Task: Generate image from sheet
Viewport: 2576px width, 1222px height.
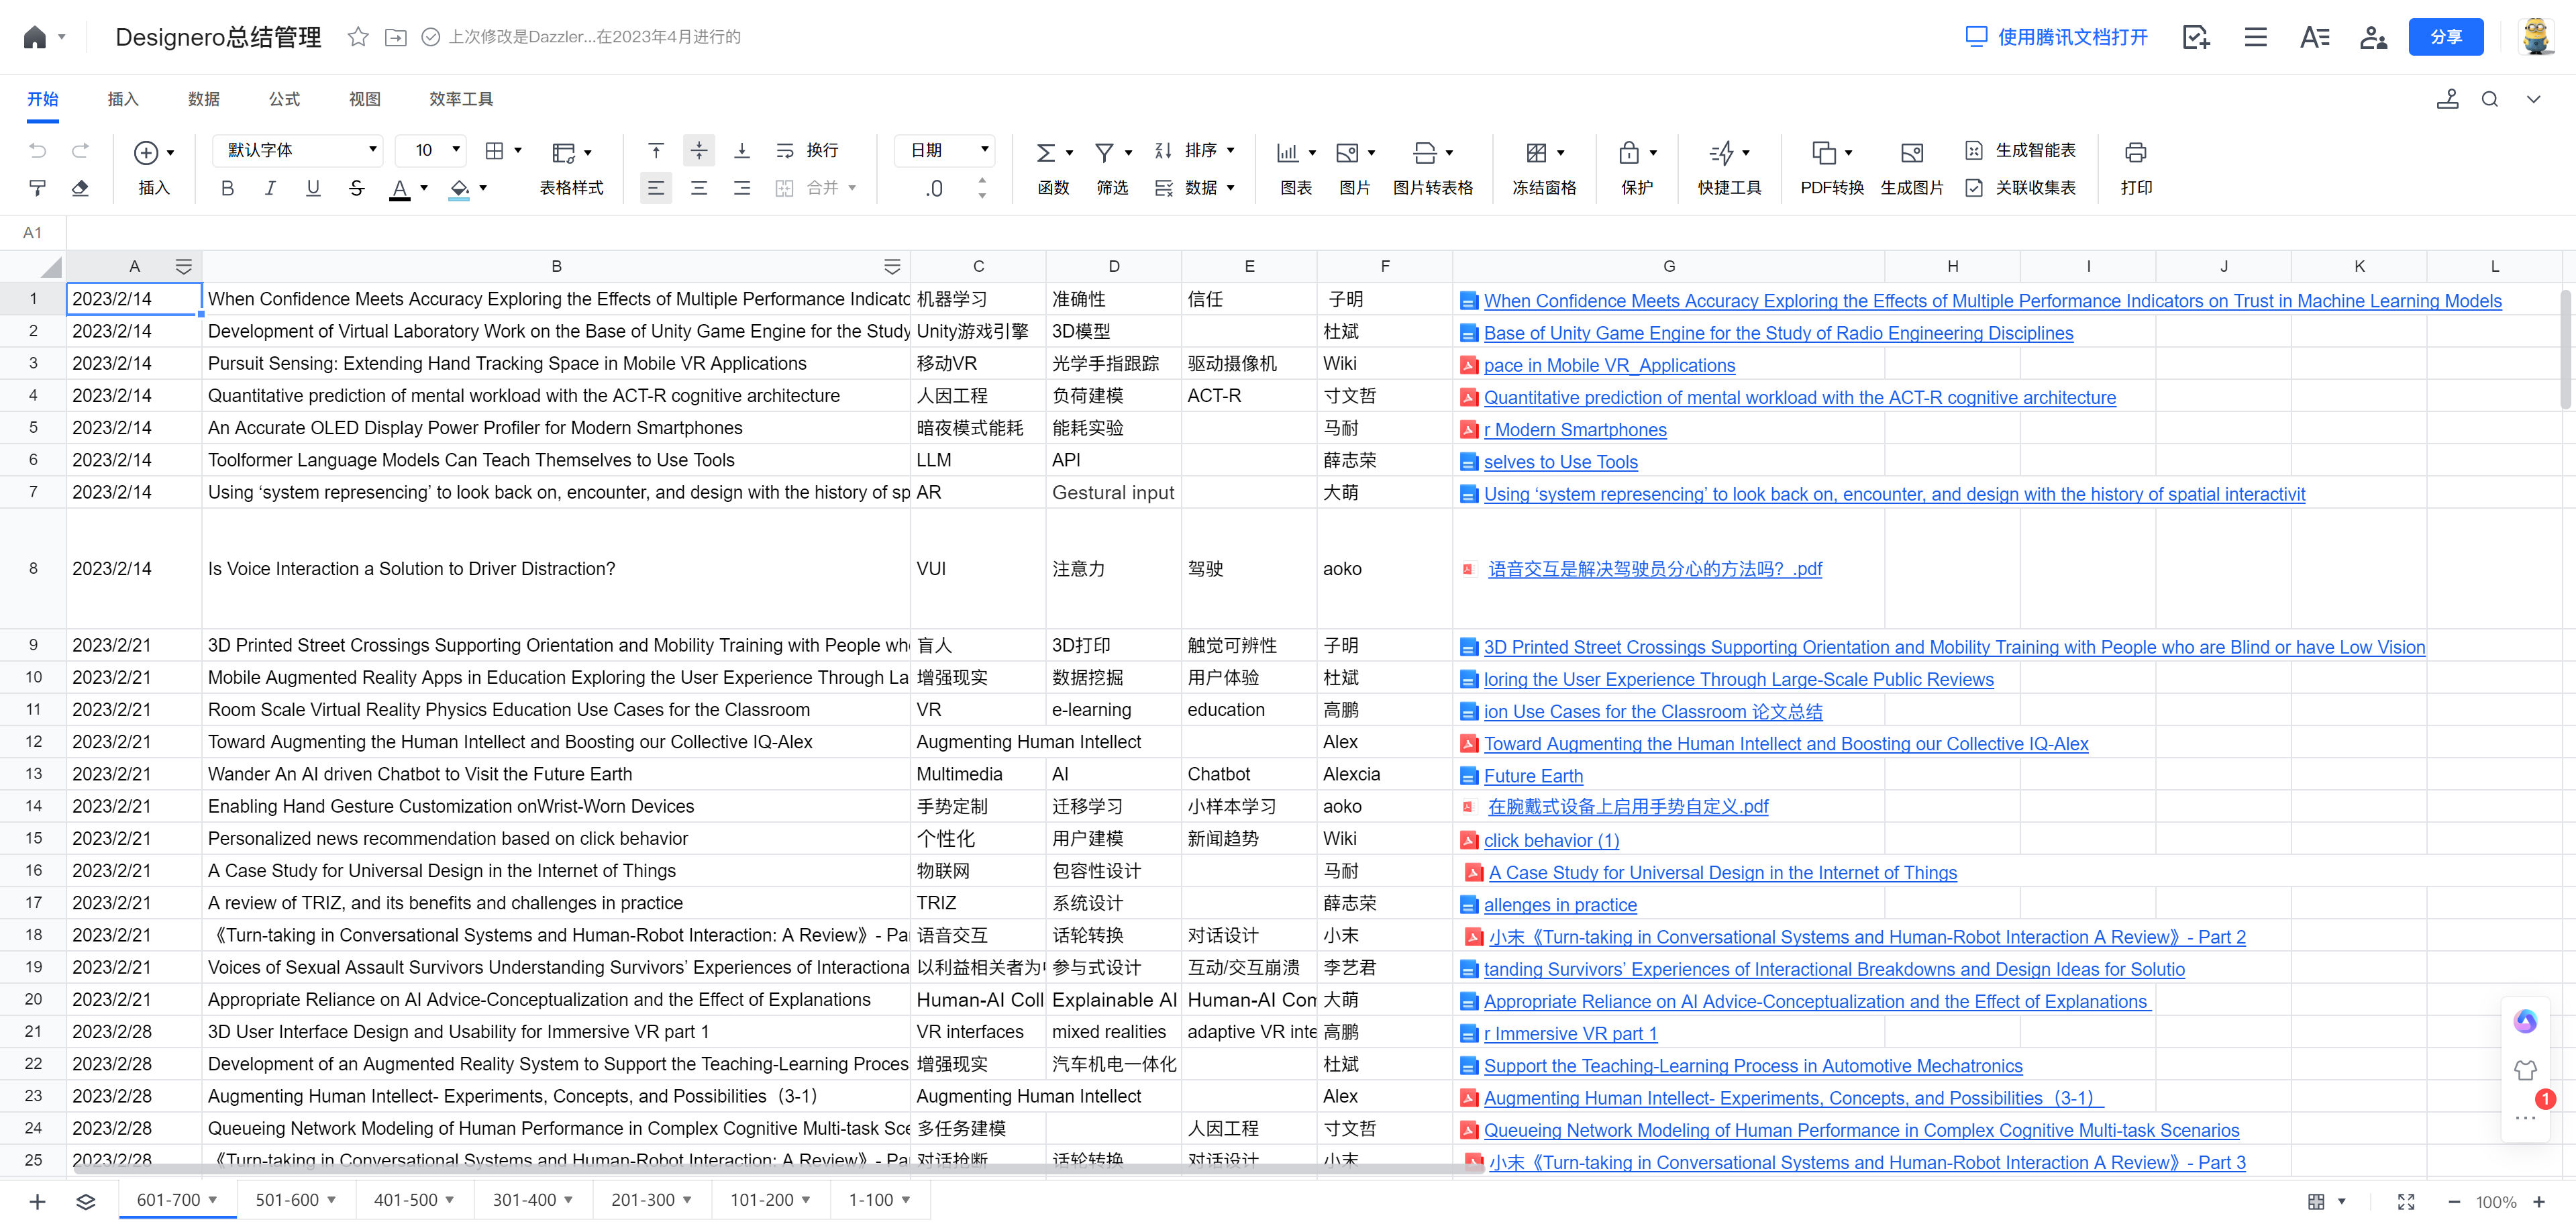Action: coord(1912,168)
